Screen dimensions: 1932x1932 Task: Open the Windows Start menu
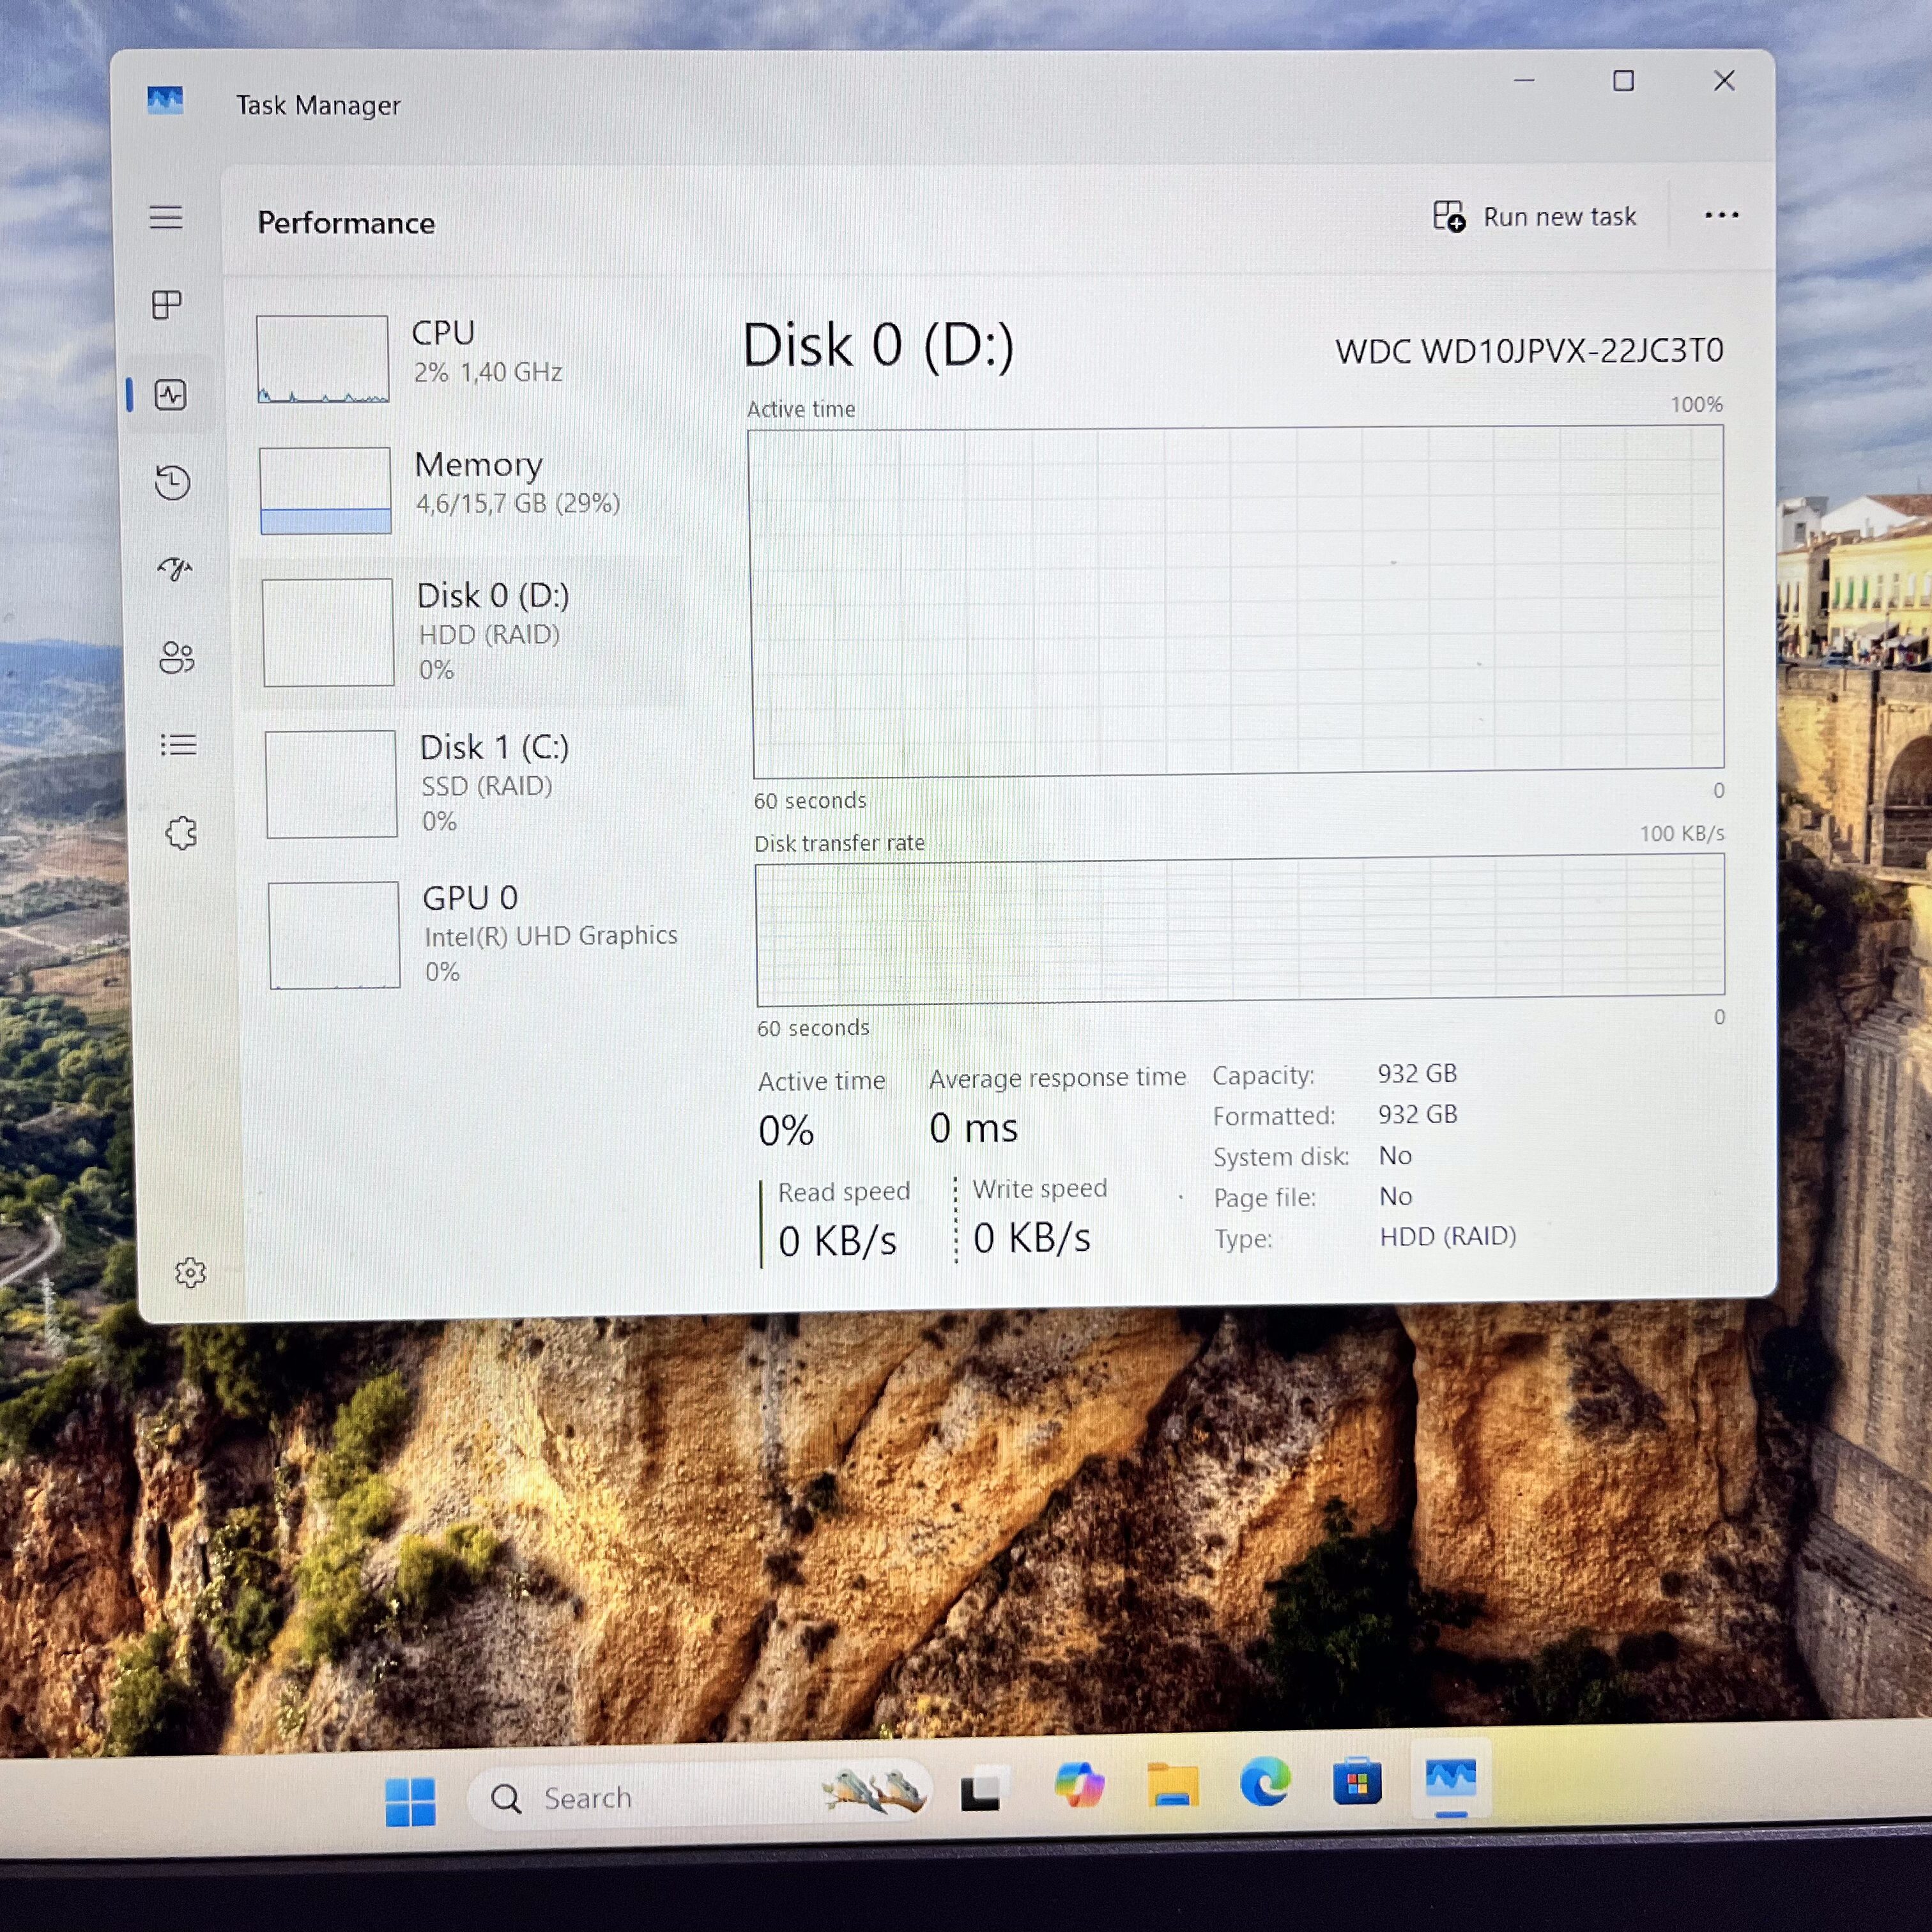410,1802
